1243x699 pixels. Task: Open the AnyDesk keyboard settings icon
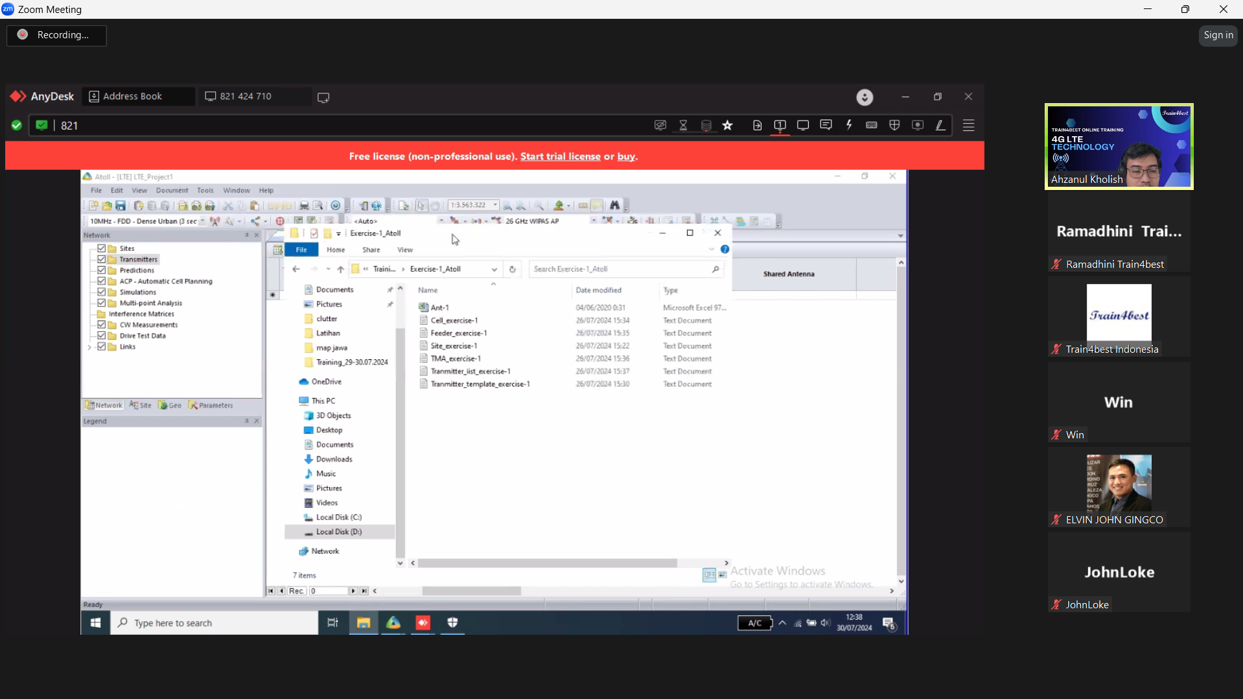[871, 125]
